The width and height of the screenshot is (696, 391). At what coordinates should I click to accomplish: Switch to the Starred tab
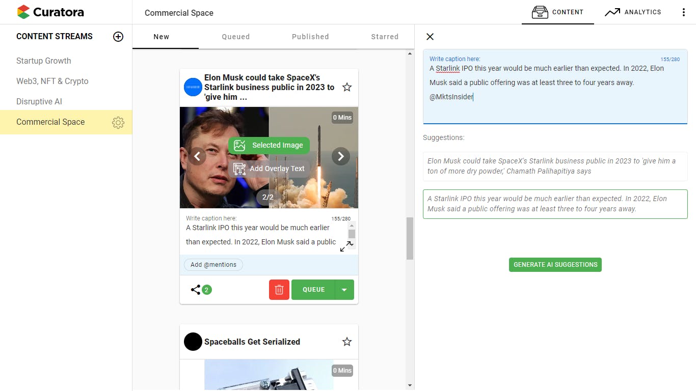(x=385, y=37)
